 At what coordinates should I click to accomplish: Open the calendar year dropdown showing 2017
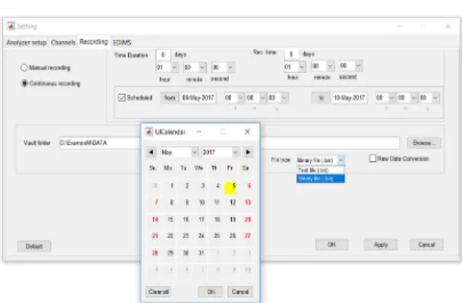[x=220, y=152]
